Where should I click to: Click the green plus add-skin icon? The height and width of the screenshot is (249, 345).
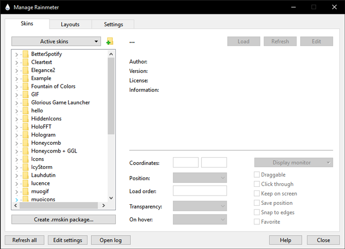click(110, 42)
